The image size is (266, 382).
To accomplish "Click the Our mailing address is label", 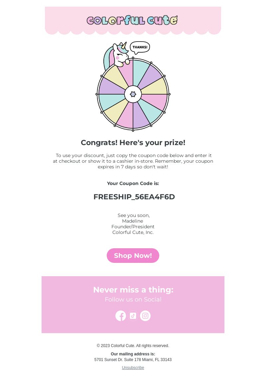I will (x=133, y=354).
